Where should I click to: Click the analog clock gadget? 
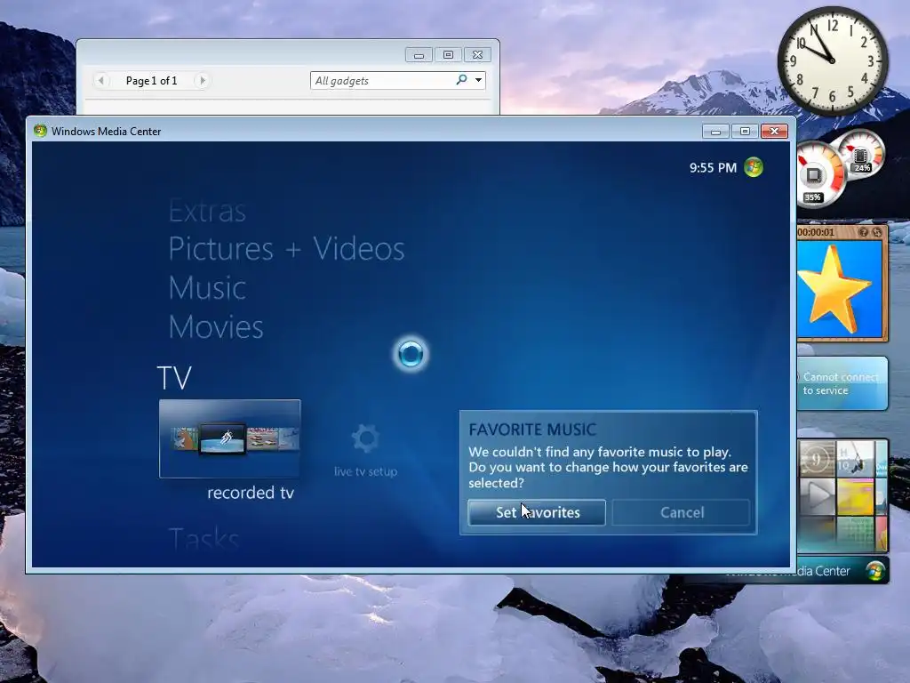tap(832, 60)
